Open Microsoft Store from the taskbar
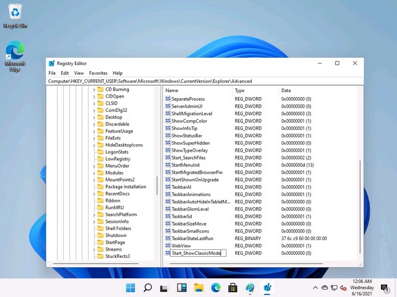The height and width of the screenshot is (297, 397). coord(233,288)
